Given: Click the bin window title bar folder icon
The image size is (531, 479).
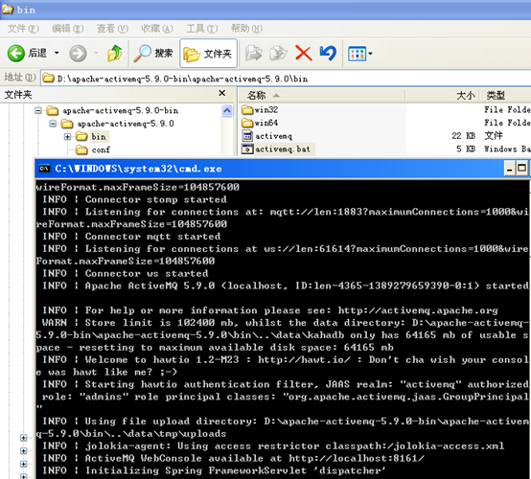Looking at the screenshot, I should click(x=7, y=10).
